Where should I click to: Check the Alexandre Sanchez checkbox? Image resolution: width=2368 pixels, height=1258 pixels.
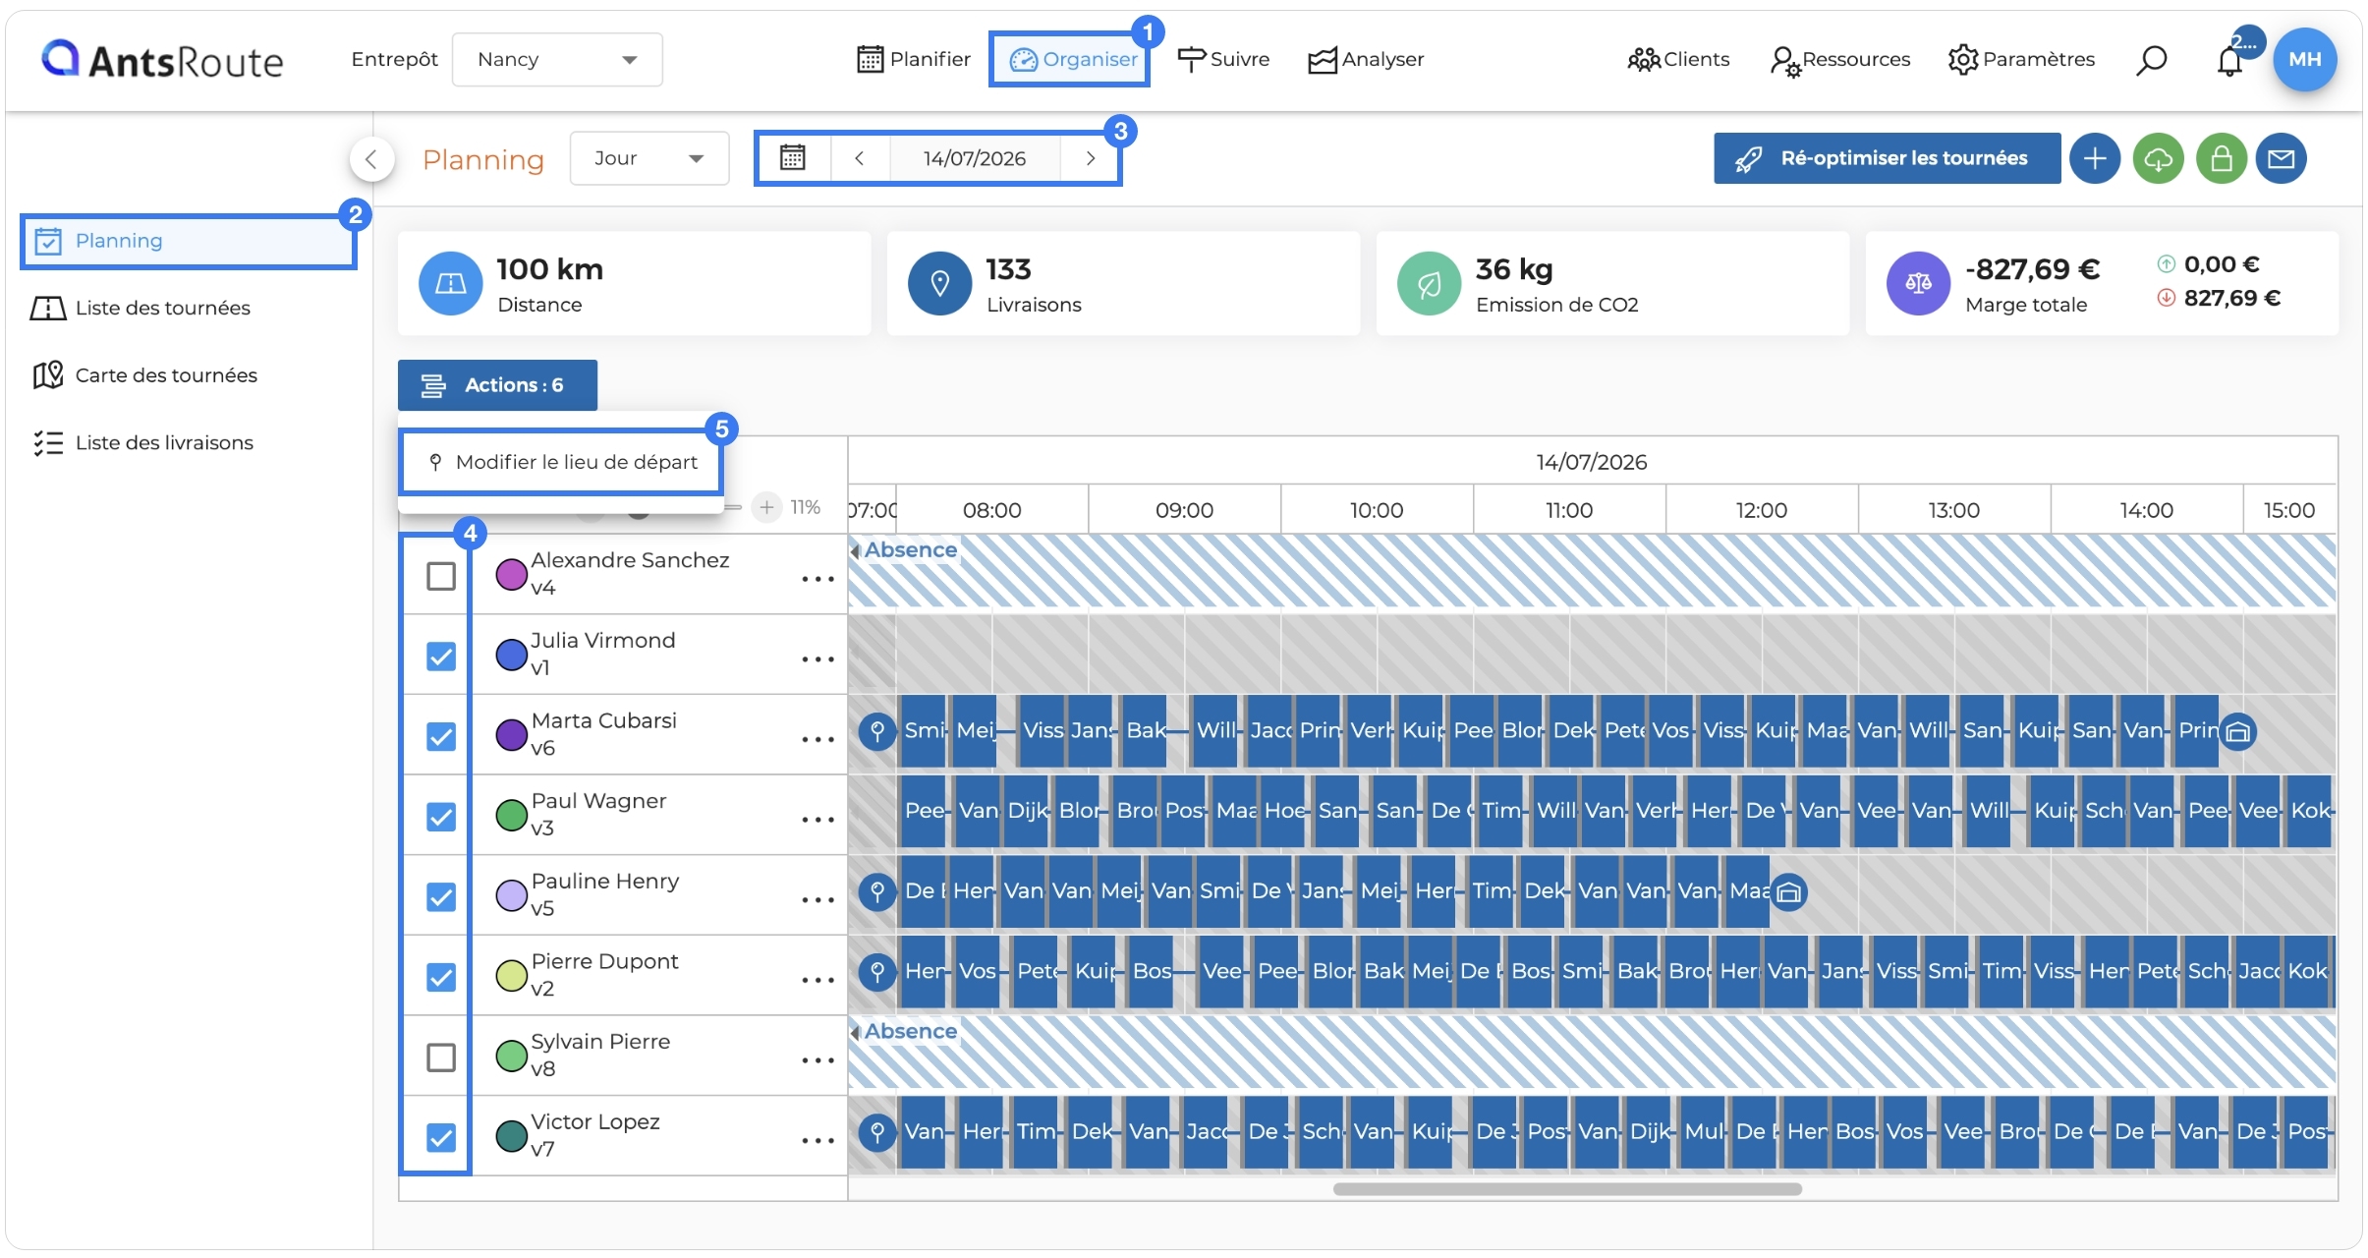(x=441, y=576)
